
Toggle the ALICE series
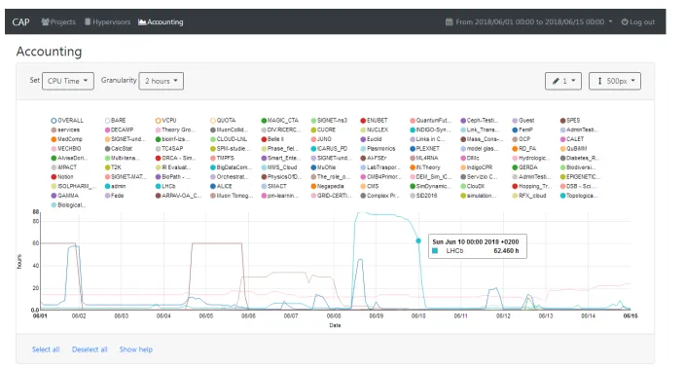pos(221,186)
